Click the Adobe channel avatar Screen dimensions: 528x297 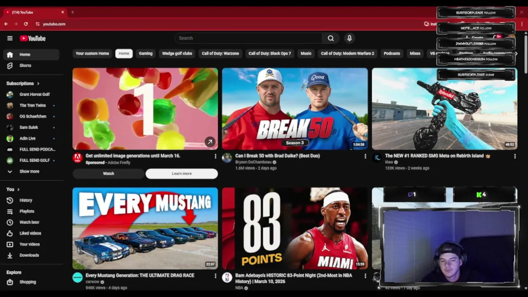tap(78, 158)
